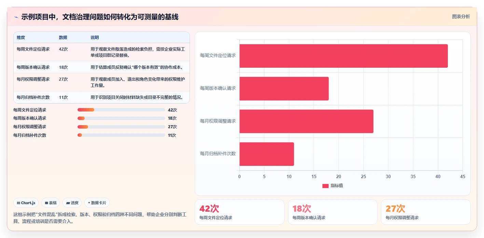
Task: Click the 每月归档补件次数 table cell
Action: 33,97
